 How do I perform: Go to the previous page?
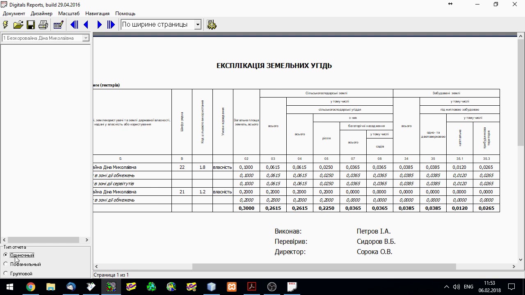tap(86, 25)
